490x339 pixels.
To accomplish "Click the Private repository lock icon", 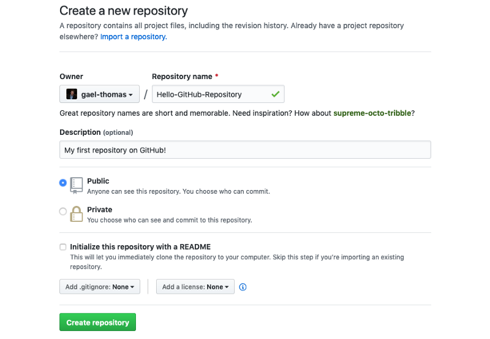I will coord(77,213).
